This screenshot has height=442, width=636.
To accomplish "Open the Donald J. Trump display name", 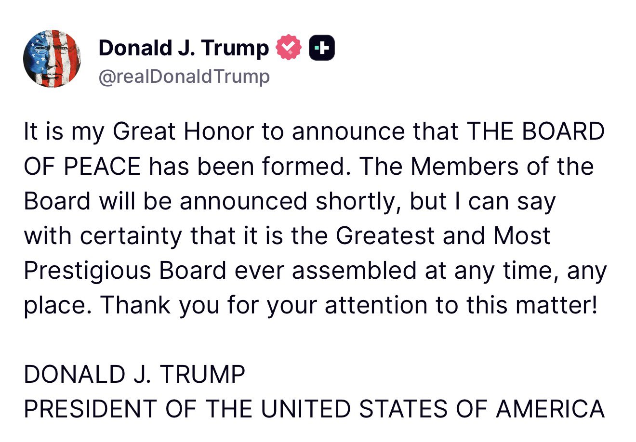I will [x=183, y=48].
